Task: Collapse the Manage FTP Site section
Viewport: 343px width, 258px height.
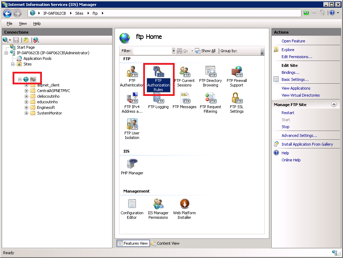Action: pyautogui.click(x=334, y=105)
